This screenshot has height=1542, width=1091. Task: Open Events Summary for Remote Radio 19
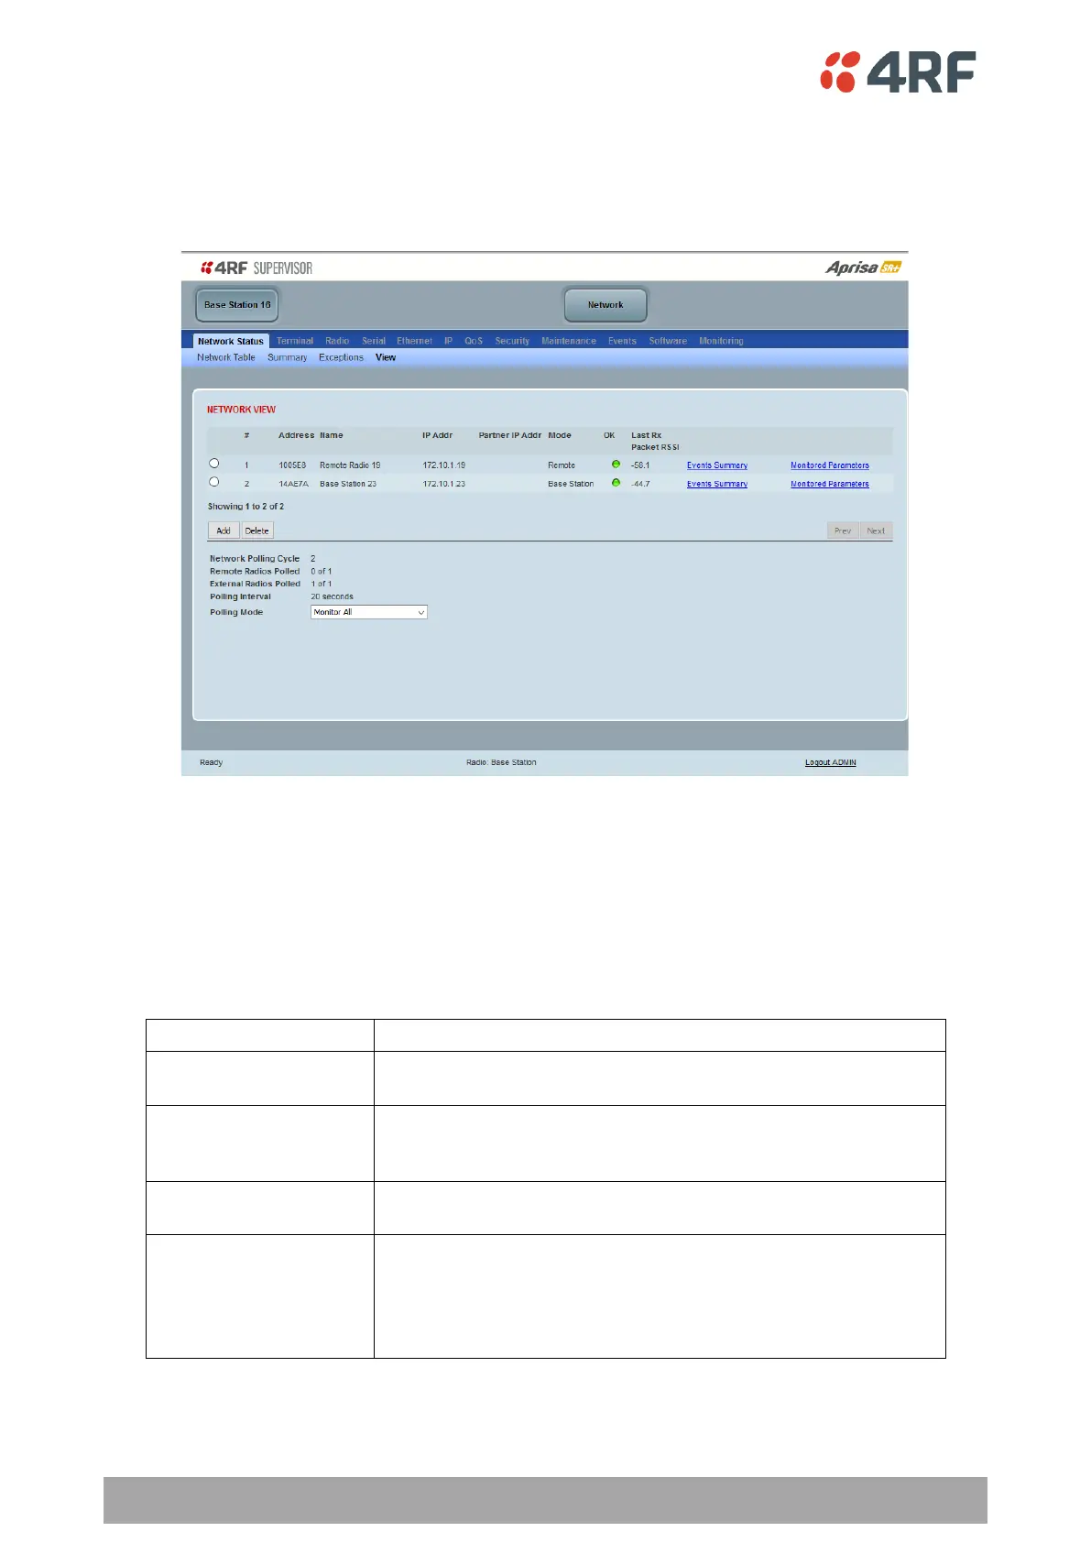pyautogui.click(x=717, y=465)
